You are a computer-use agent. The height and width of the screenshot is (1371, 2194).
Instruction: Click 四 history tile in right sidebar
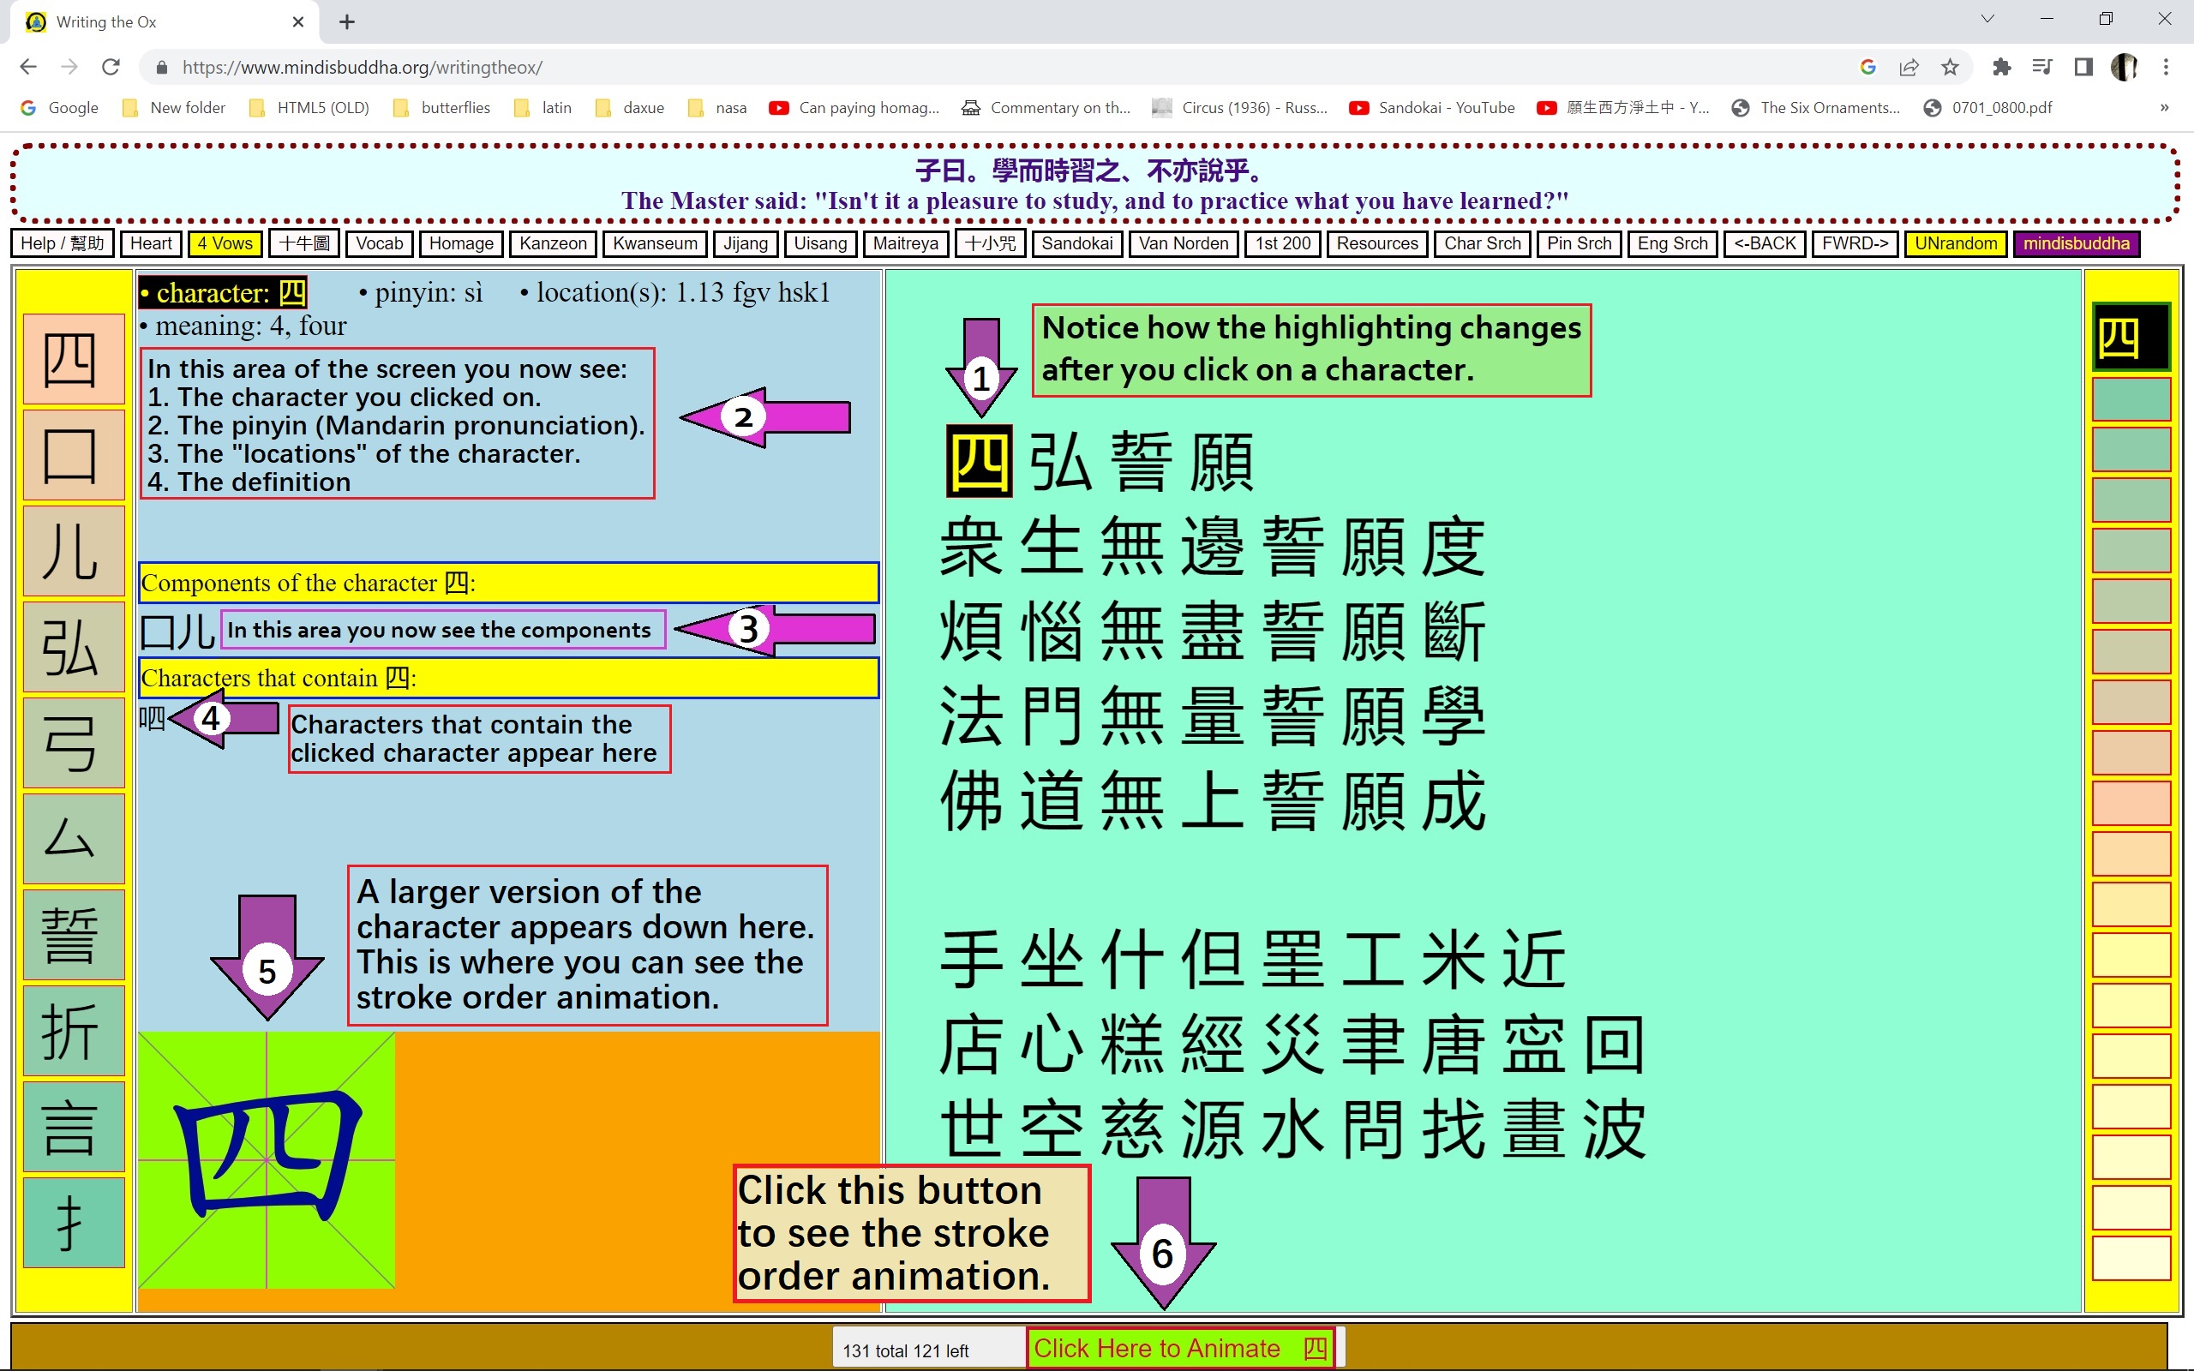coord(2131,338)
